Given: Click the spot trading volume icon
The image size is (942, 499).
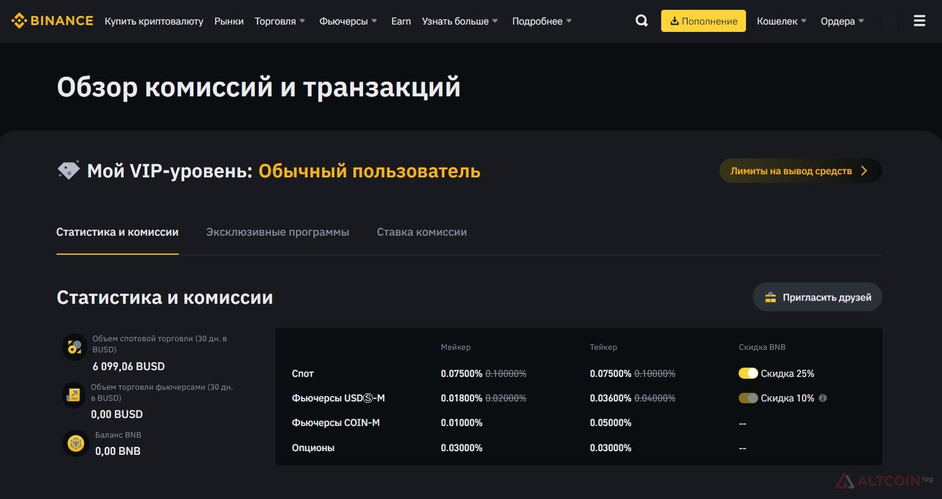Looking at the screenshot, I should coord(75,347).
